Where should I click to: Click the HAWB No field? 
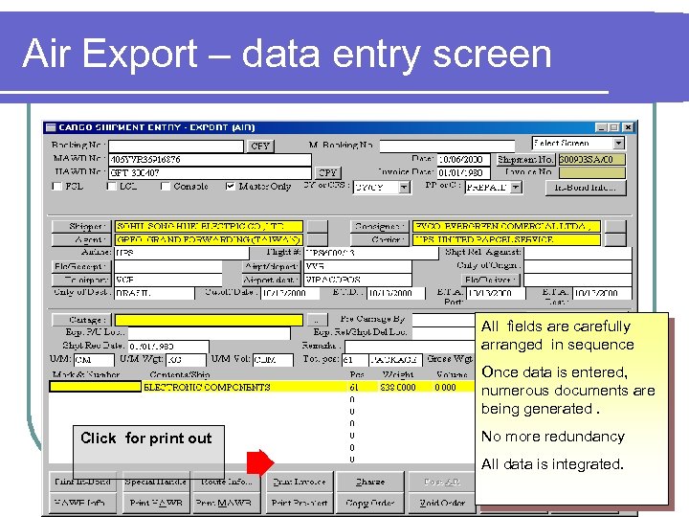[210, 172]
